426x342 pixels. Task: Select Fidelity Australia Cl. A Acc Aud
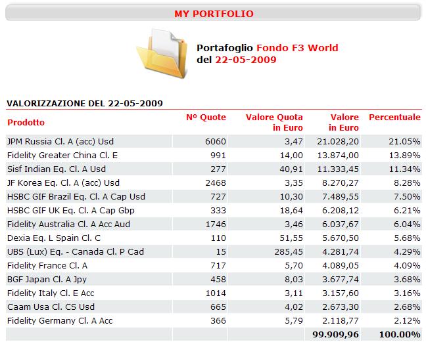tap(68, 224)
